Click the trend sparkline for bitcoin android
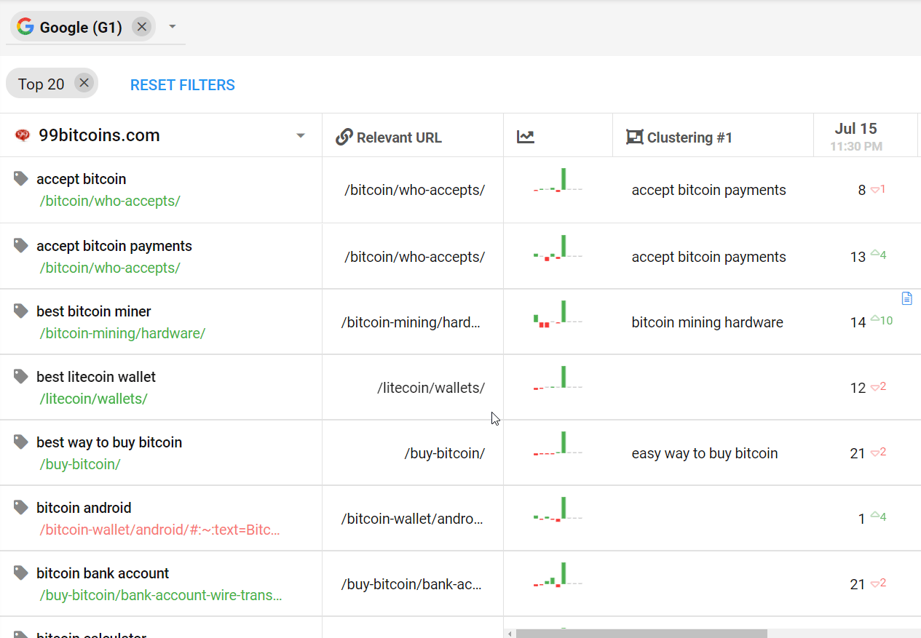 558,509
